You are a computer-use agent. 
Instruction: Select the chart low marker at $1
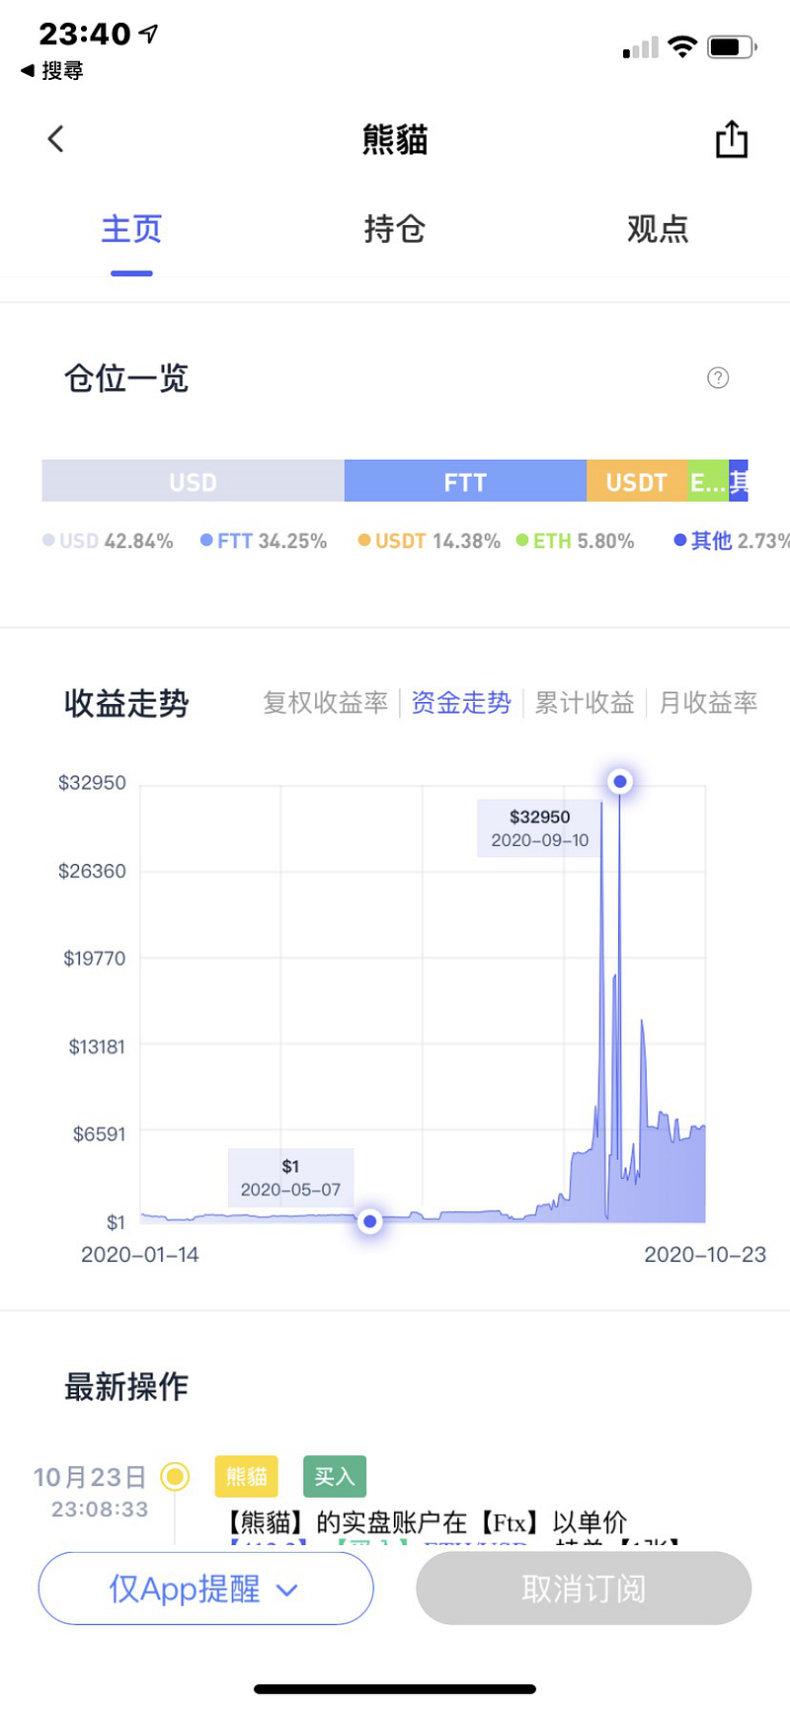369,1221
